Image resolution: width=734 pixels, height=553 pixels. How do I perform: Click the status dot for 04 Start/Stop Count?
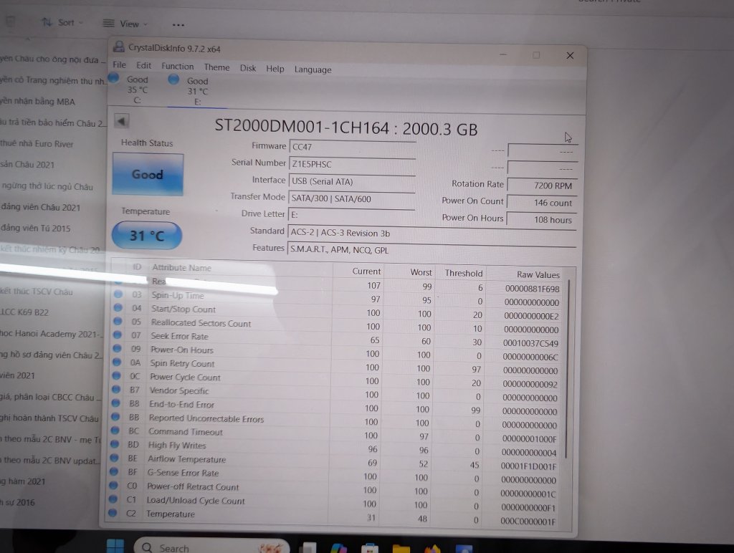coord(118,307)
